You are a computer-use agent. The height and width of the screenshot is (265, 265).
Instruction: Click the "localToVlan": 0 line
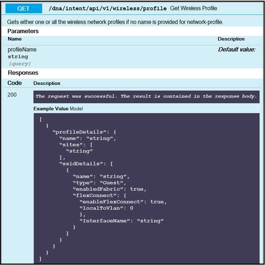pos(106,208)
